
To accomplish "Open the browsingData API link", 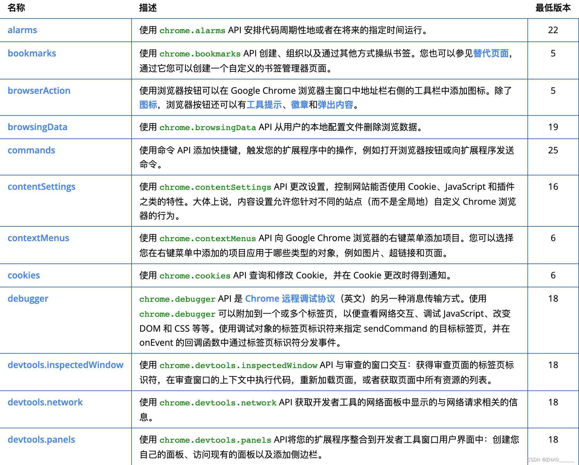I will coord(38,127).
